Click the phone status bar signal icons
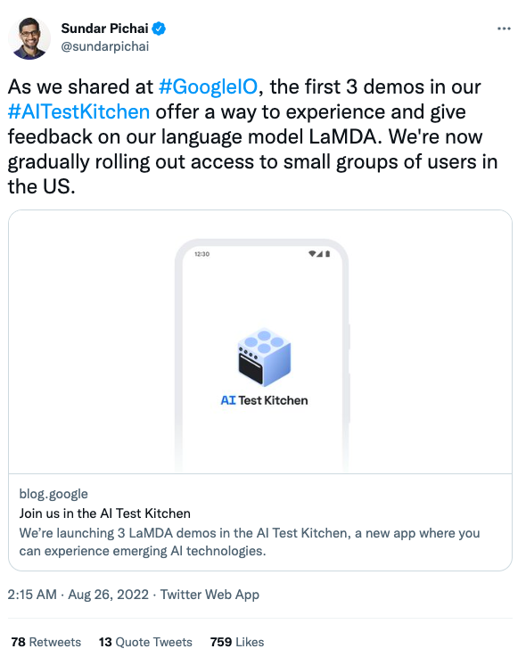The width and height of the screenshot is (526, 657). pos(319,253)
